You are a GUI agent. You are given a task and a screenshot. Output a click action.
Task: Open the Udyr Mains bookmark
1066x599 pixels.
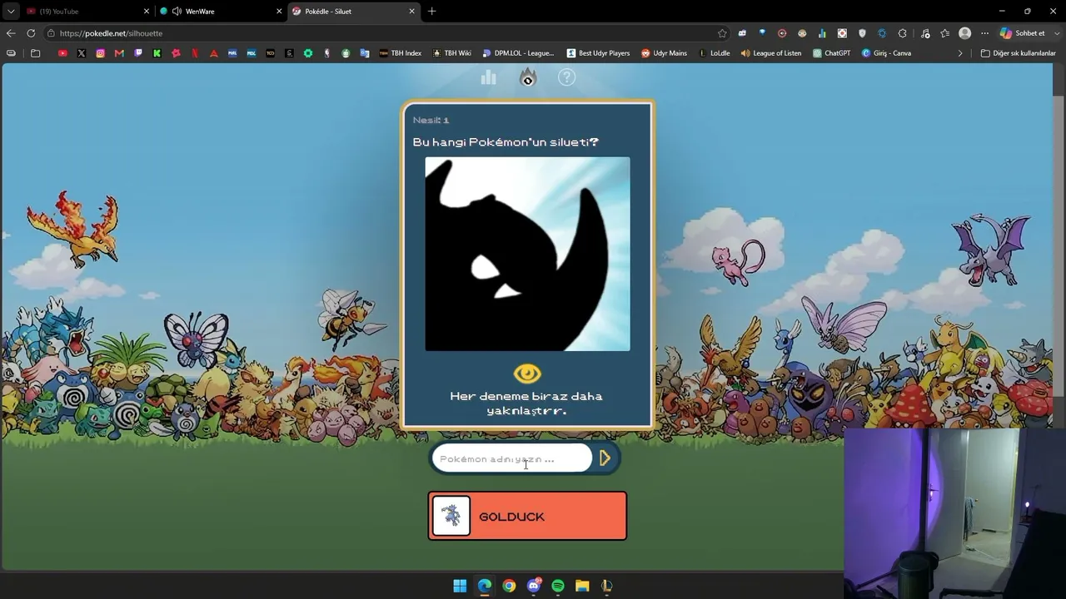point(664,53)
